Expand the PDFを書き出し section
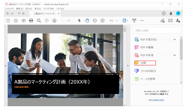This screenshot has width=185, height=108. (x=175, y=40)
